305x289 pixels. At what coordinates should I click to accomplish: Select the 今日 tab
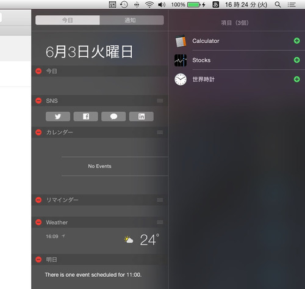68,20
